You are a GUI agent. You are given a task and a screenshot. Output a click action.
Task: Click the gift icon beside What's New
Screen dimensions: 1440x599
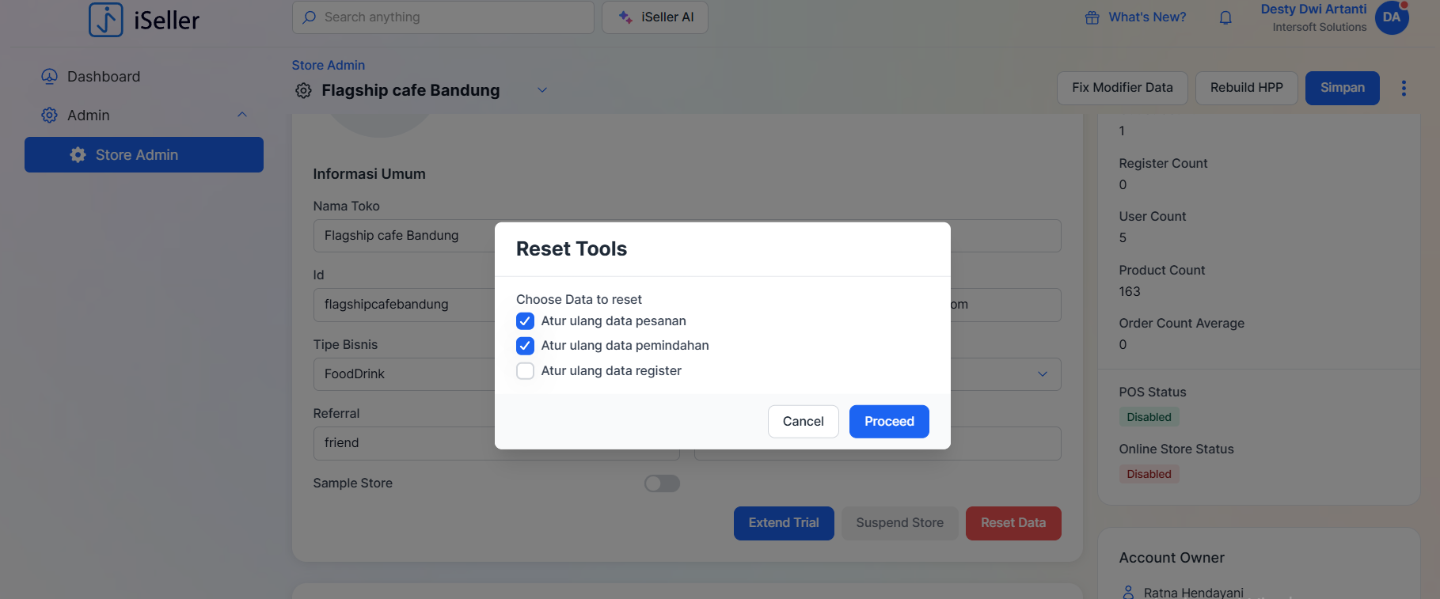(x=1092, y=17)
